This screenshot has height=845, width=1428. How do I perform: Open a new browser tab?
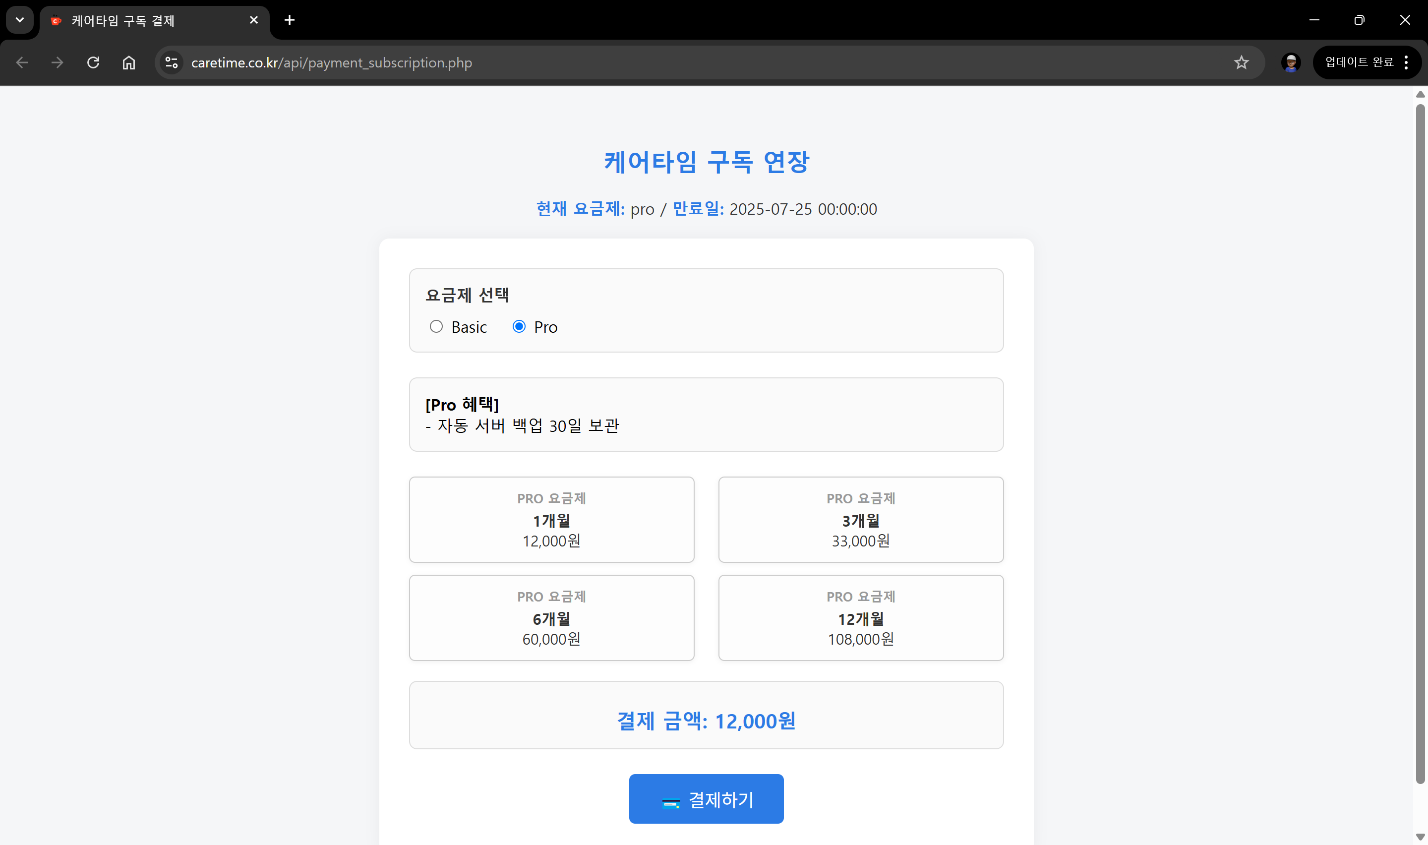point(290,20)
